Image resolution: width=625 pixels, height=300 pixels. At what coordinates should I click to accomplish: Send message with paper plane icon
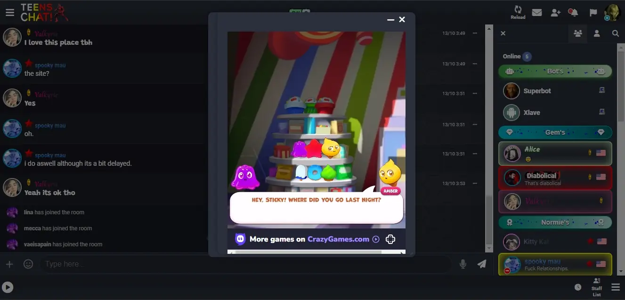[482, 264]
